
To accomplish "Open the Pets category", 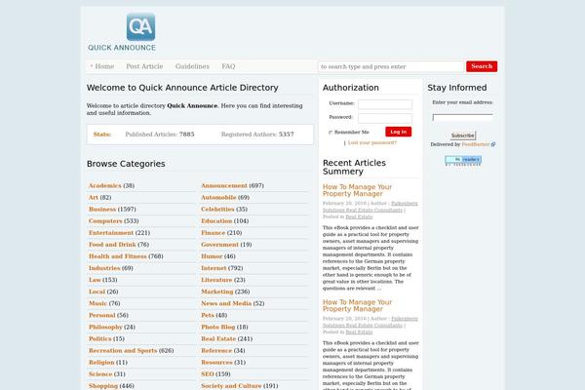I will click(208, 315).
